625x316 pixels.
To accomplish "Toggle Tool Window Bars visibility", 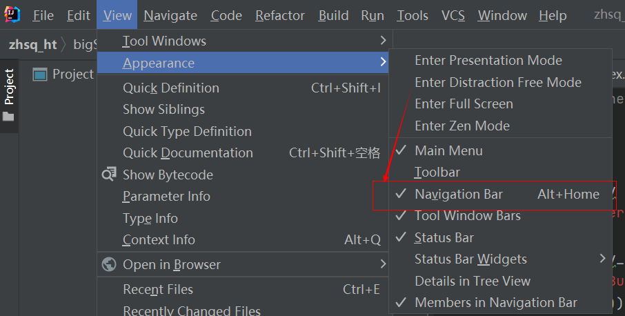I will click(467, 215).
